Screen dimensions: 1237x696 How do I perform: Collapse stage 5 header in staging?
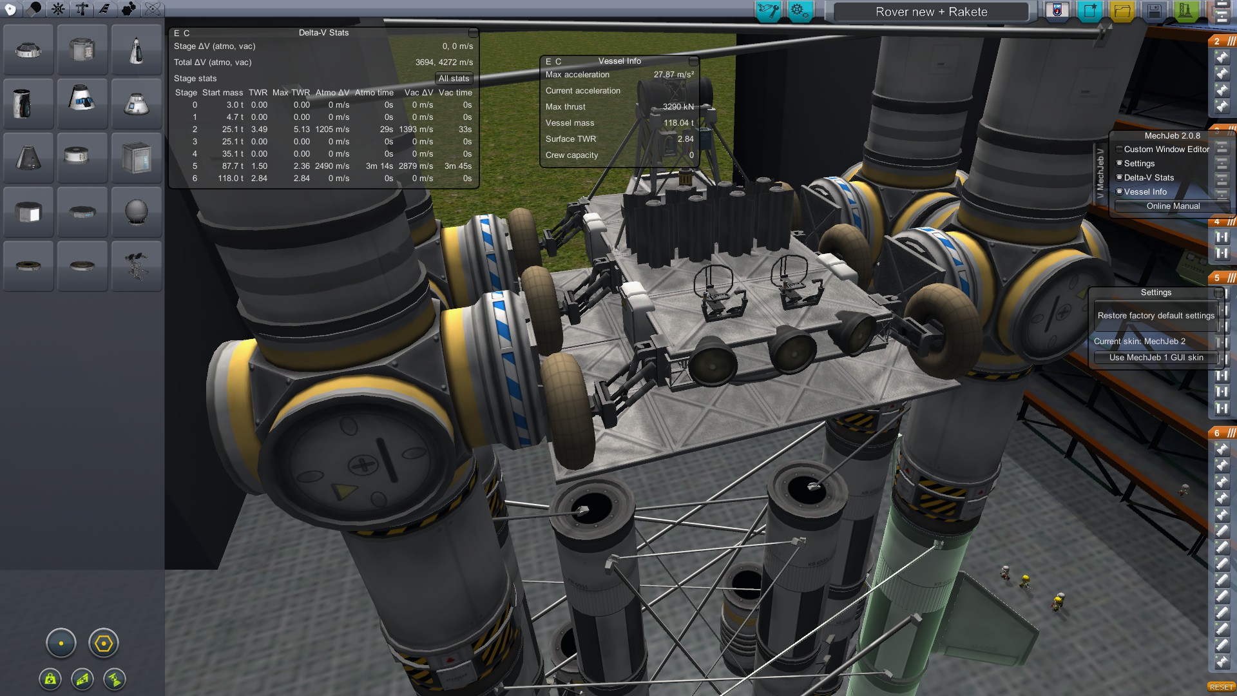coord(1222,278)
